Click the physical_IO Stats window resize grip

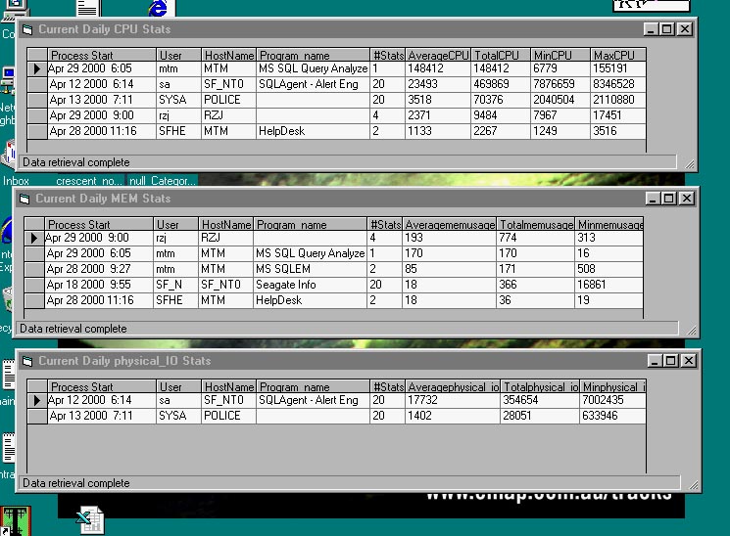[x=693, y=484]
